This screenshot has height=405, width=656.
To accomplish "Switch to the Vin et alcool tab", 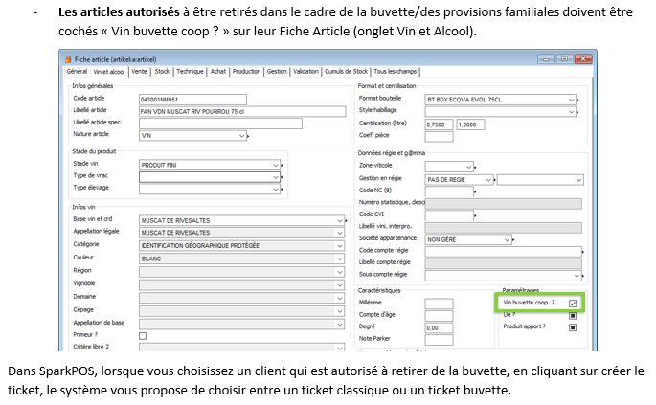I will pyautogui.click(x=110, y=71).
